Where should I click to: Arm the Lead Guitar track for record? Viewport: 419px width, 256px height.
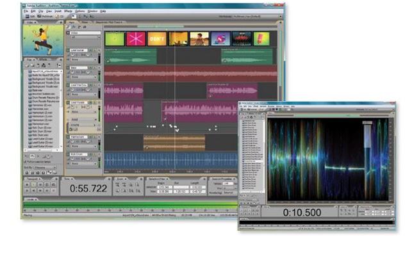[x=99, y=50]
